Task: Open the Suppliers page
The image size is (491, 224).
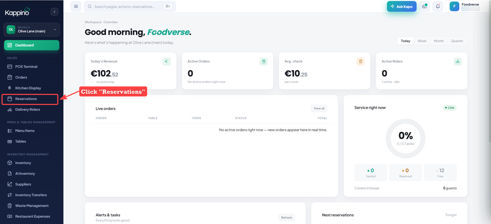Action: pyautogui.click(x=32, y=184)
